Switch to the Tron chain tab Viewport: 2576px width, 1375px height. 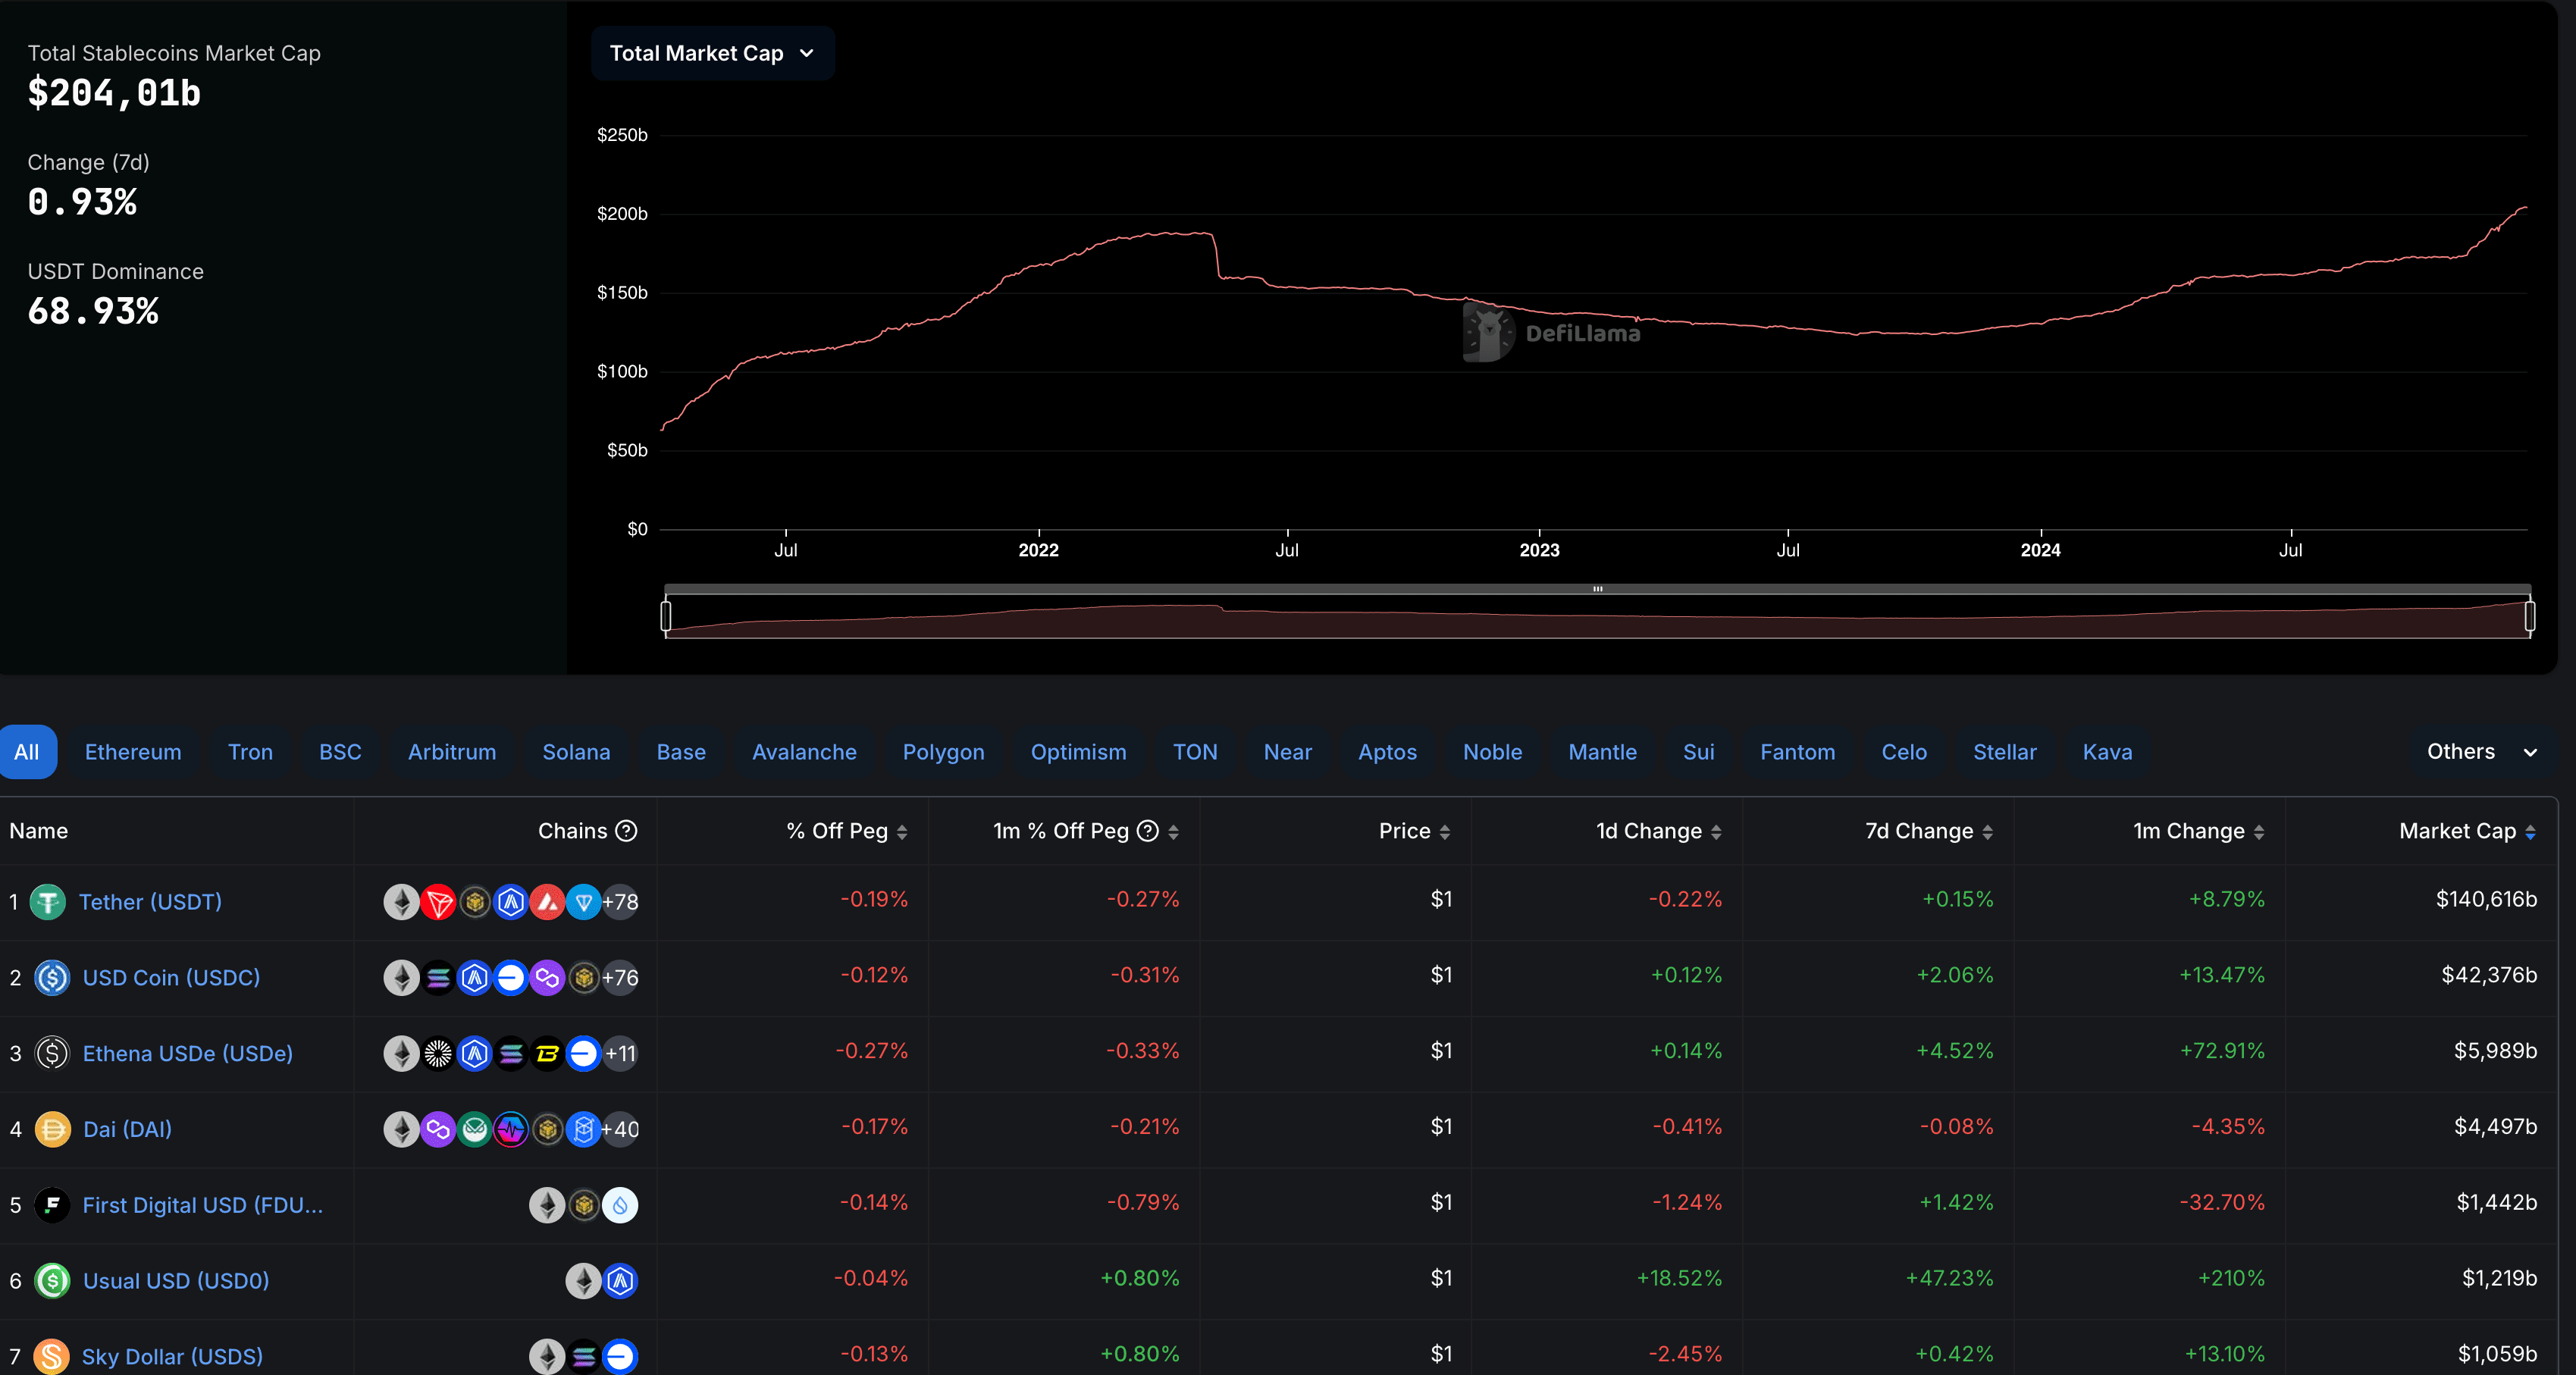250,752
